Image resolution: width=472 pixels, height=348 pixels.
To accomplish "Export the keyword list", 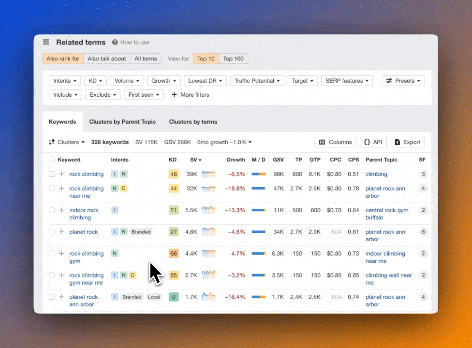I will click(407, 142).
